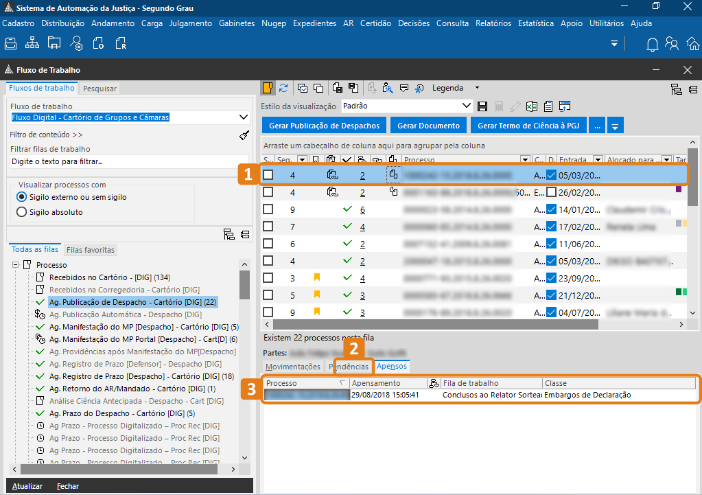Open the 'Alocado para' column filter dropdown
This screenshot has height=495, width=702.
coord(667,159)
